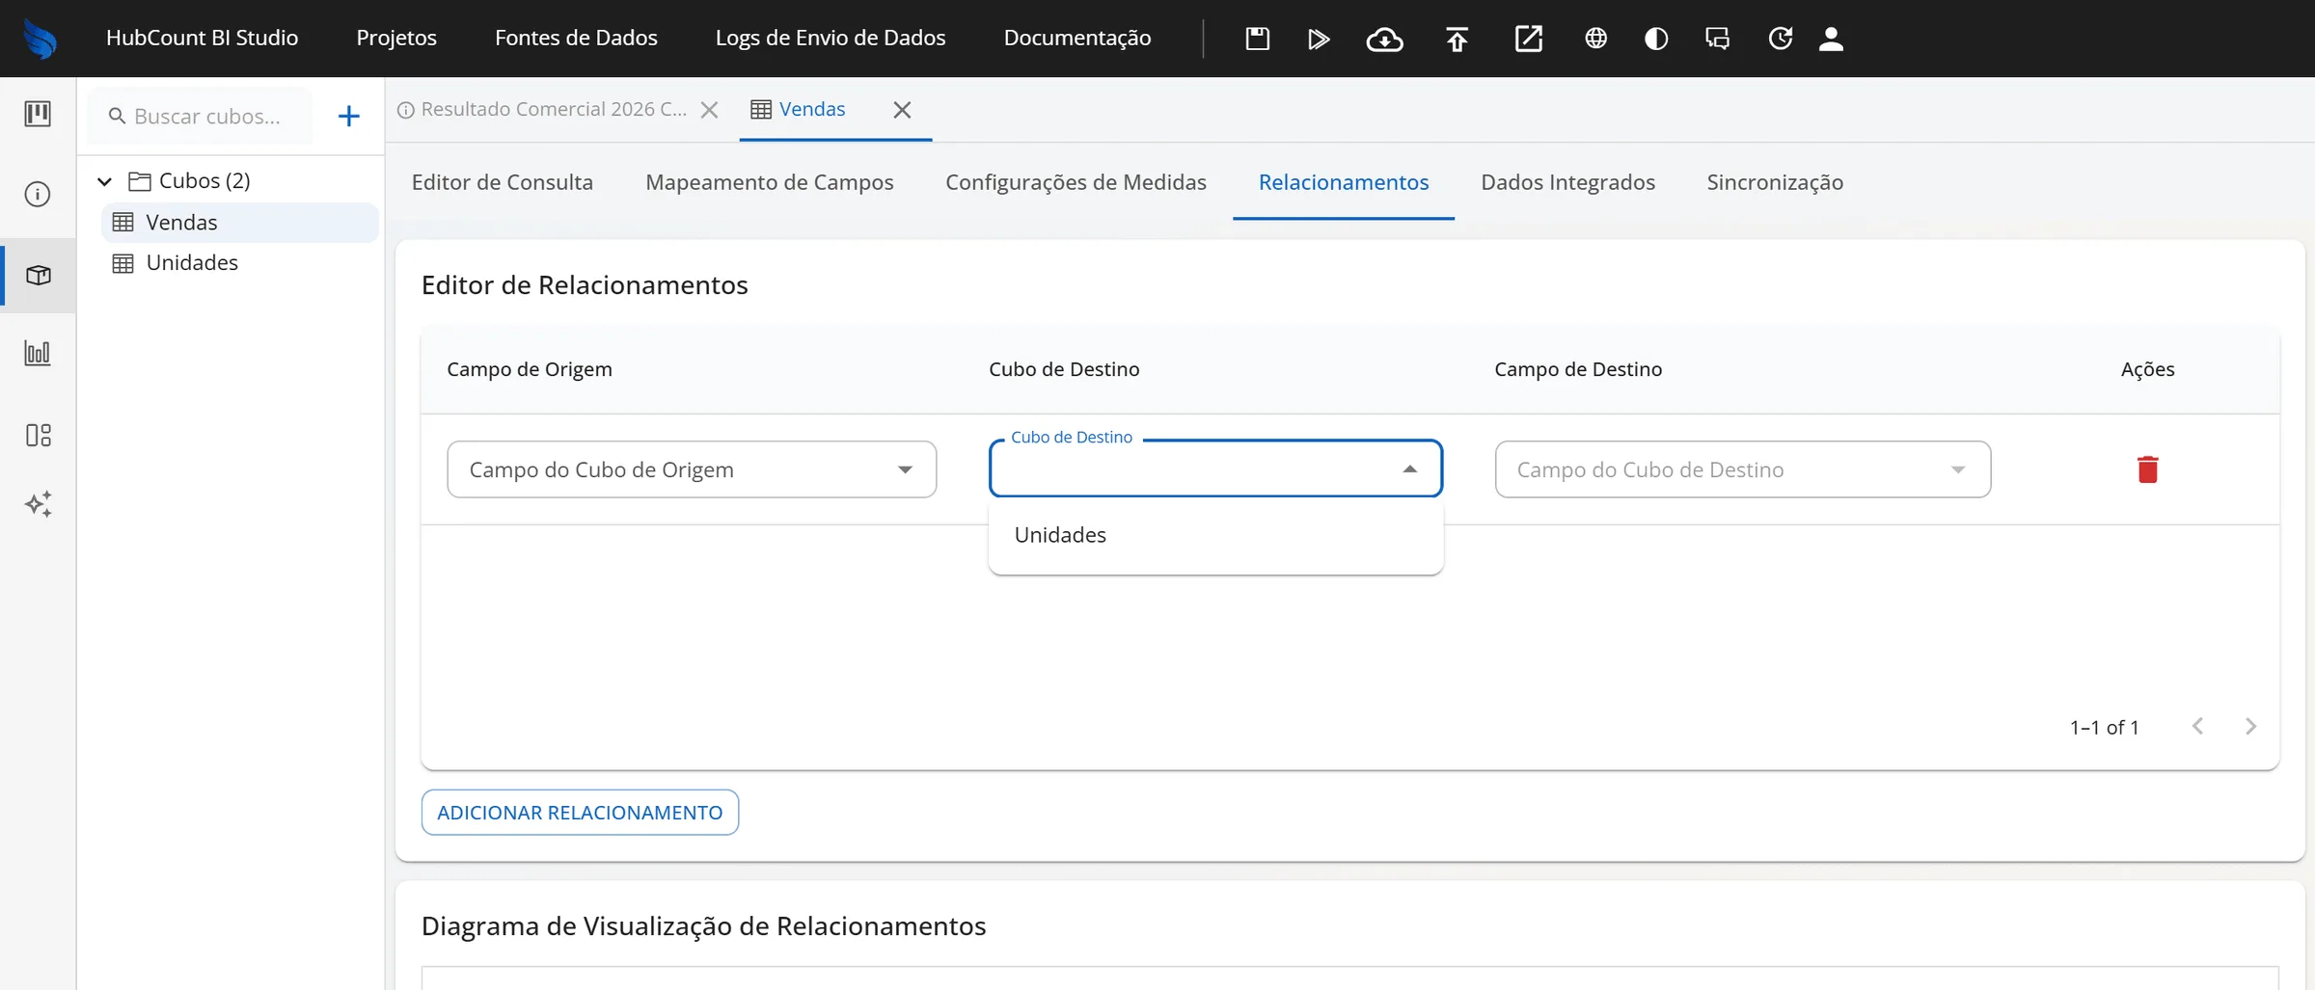
Task: Go to next page of relationships
Action: (2250, 727)
